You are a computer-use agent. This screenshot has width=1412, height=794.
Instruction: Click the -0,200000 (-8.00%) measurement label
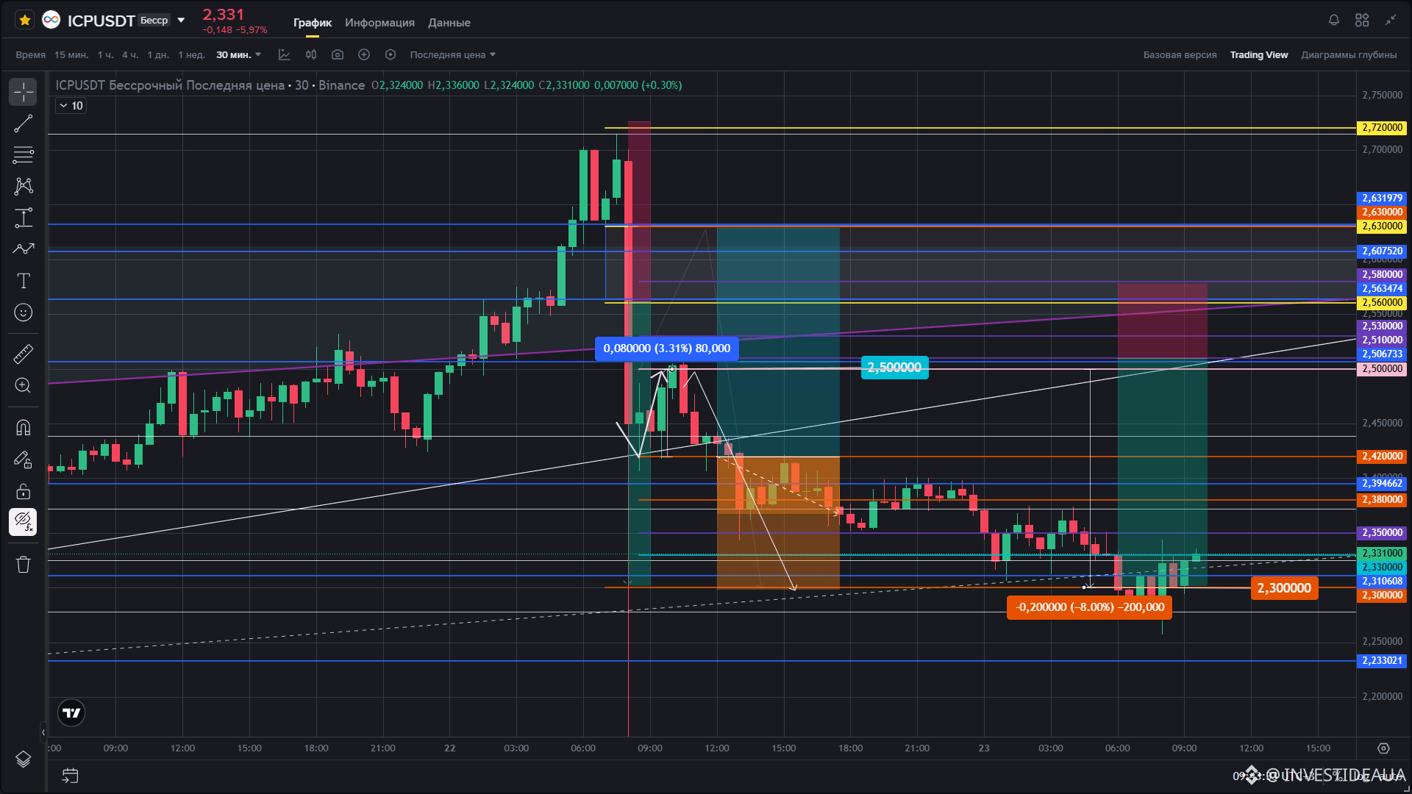click(x=1090, y=607)
